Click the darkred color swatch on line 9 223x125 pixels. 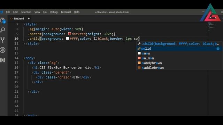tap(70, 34)
